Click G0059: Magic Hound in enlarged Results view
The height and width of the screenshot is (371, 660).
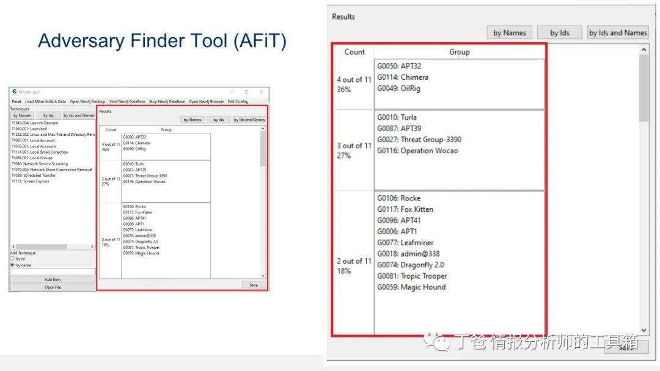pyautogui.click(x=411, y=287)
